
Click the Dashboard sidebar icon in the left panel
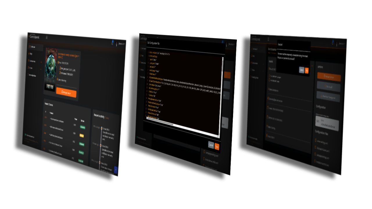point(29,46)
